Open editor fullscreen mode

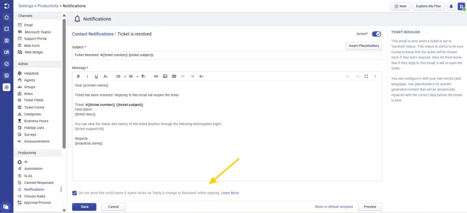point(366,76)
